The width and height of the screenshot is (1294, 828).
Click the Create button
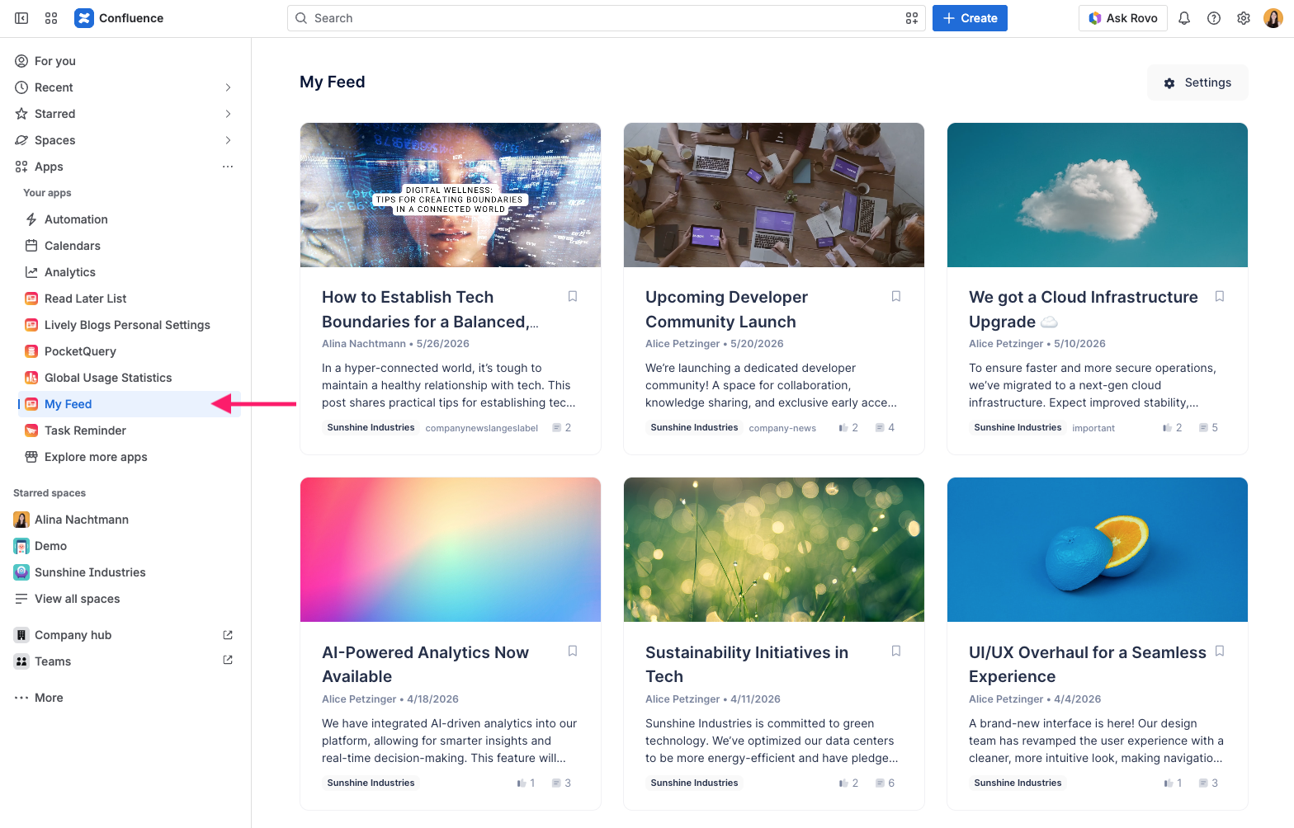click(x=970, y=18)
